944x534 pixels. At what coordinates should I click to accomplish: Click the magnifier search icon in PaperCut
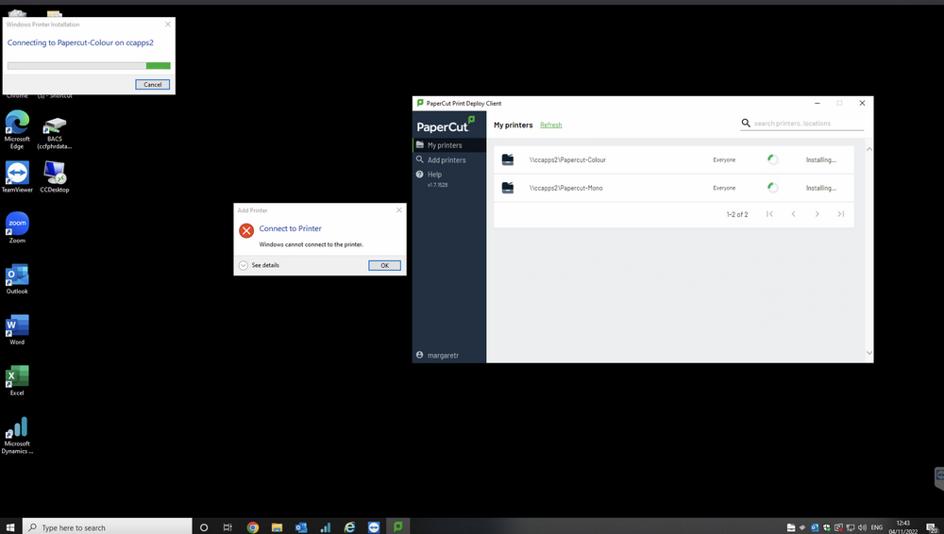[x=746, y=123]
